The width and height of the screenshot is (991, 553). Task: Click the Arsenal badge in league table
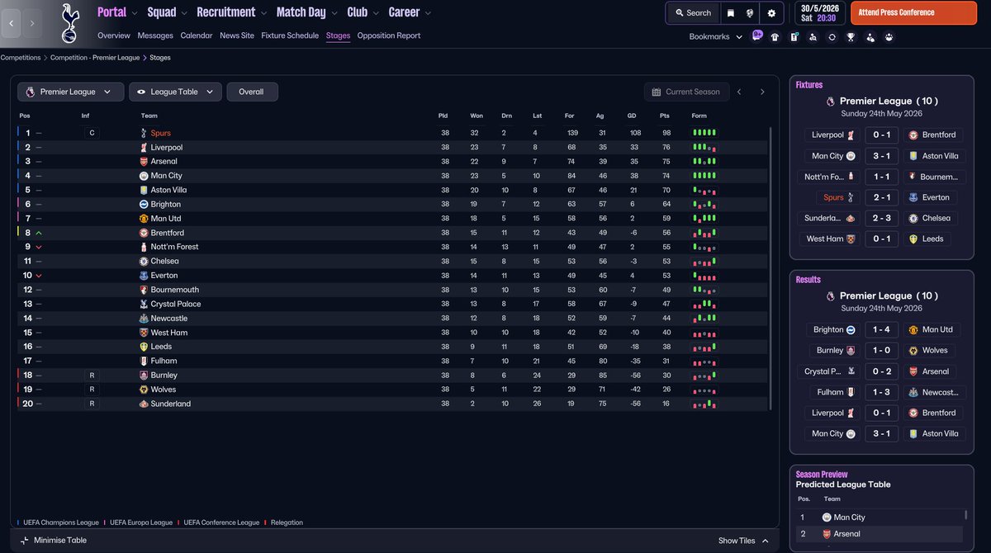pos(144,162)
